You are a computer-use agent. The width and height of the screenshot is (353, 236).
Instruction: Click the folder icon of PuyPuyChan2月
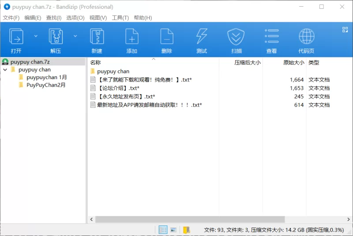(21, 85)
